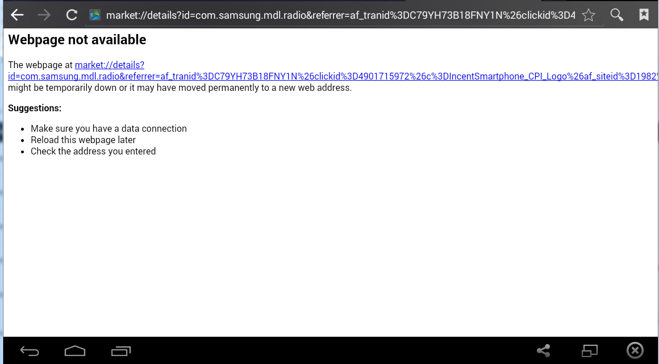Click "Check the address you entered" text
This screenshot has height=364, width=659.
coord(93,151)
